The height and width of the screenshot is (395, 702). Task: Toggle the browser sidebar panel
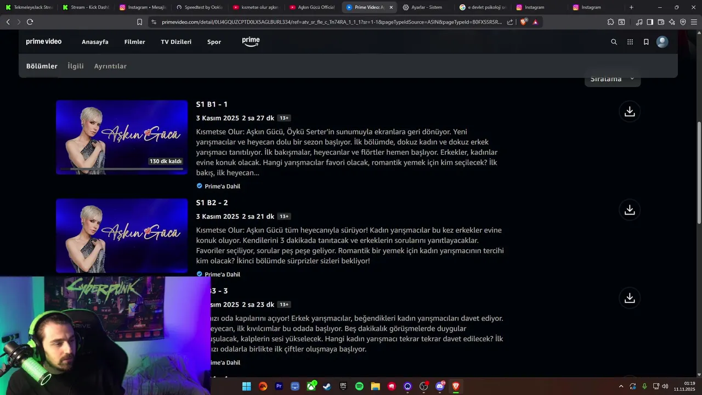pyautogui.click(x=650, y=22)
